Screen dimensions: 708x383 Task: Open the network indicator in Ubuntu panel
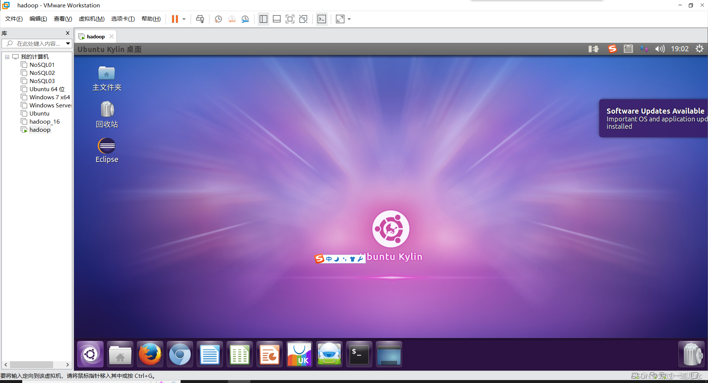click(x=644, y=49)
